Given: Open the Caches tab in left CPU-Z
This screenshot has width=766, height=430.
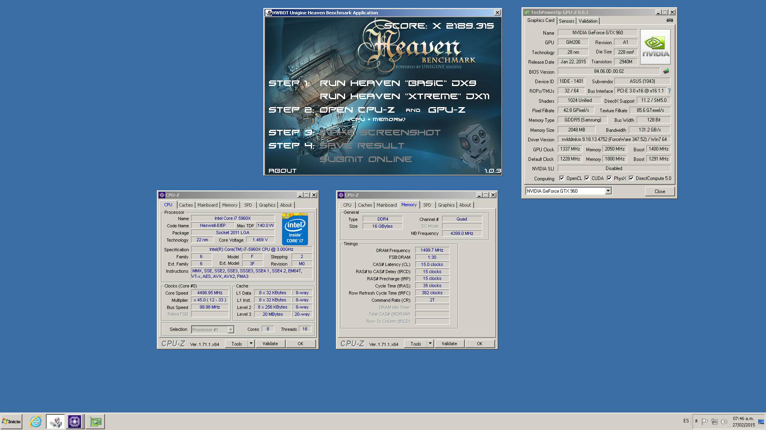Looking at the screenshot, I should pos(186,205).
